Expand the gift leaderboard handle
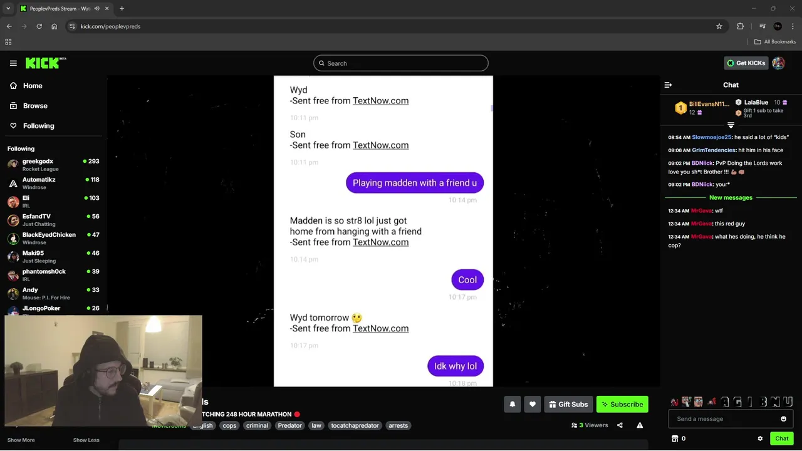 point(731,125)
